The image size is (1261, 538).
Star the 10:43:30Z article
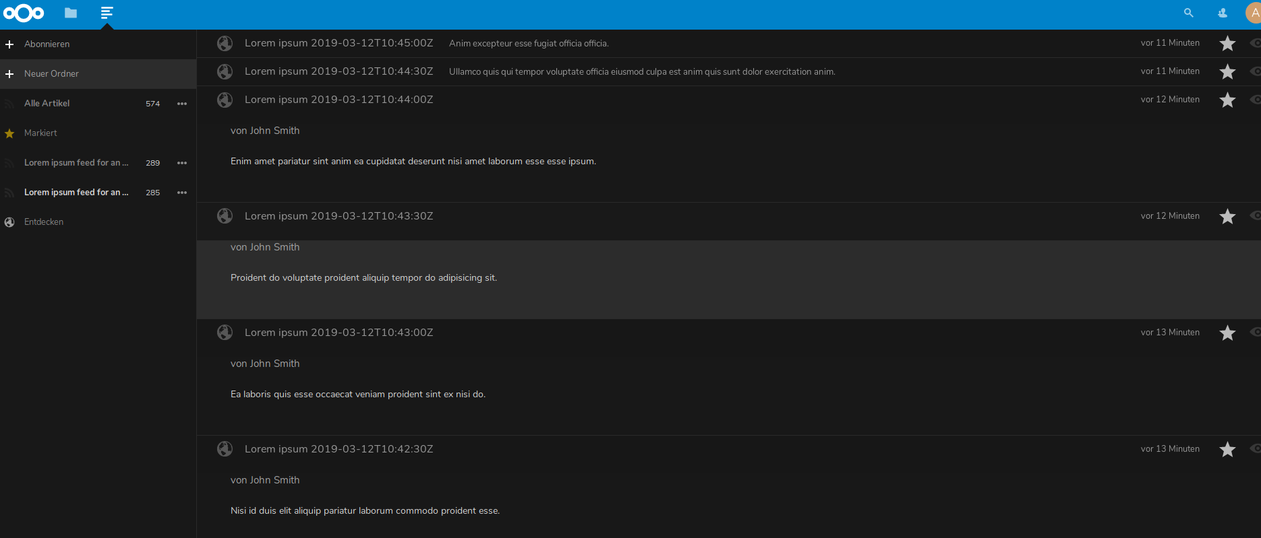1227,216
